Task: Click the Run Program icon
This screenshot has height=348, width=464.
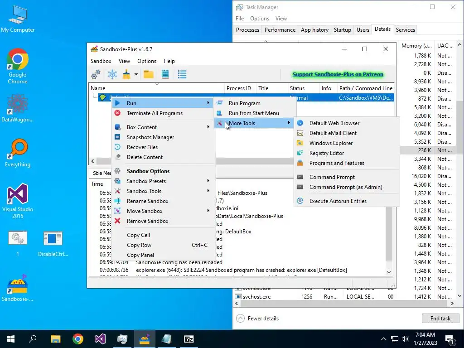Action: click(219, 103)
